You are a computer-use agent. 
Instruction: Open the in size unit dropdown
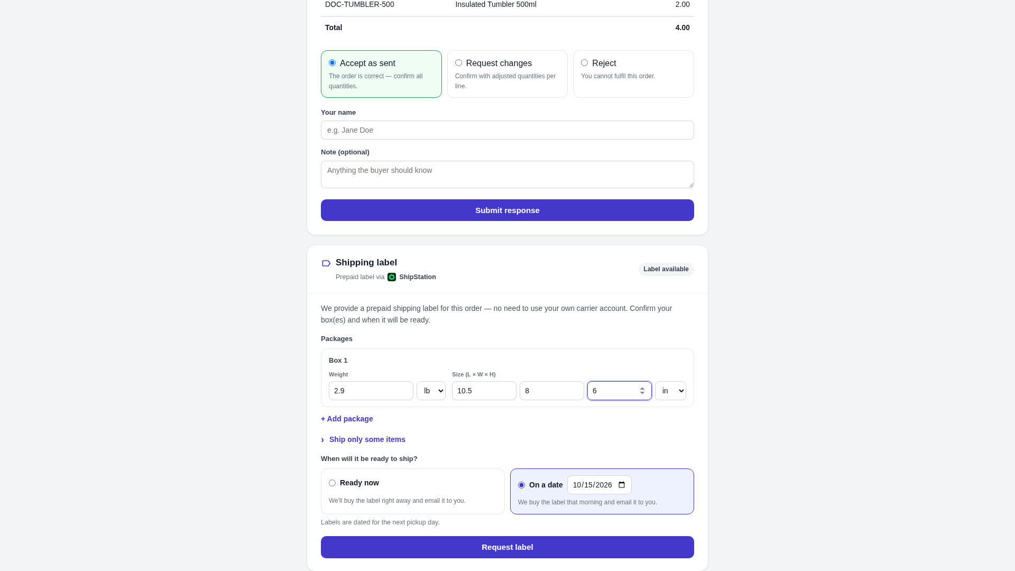(x=670, y=391)
